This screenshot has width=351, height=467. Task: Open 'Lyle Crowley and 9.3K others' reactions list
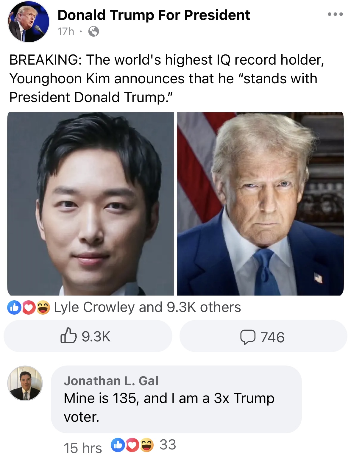[x=147, y=307]
